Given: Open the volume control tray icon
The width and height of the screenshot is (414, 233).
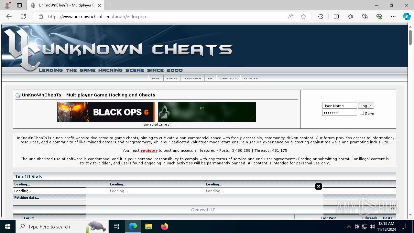Looking at the screenshot, I should point(372,227).
